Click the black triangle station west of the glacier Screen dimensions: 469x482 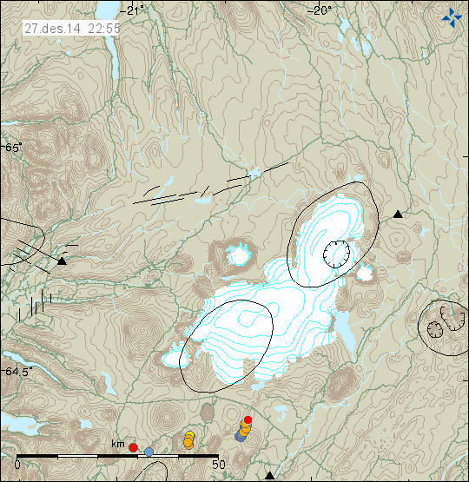tap(62, 261)
